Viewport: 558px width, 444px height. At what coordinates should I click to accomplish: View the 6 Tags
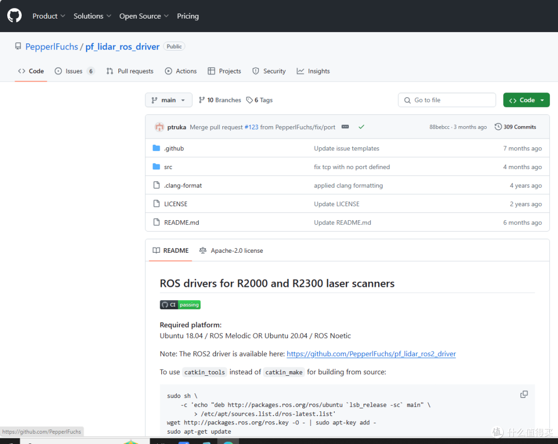(x=259, y=100)
